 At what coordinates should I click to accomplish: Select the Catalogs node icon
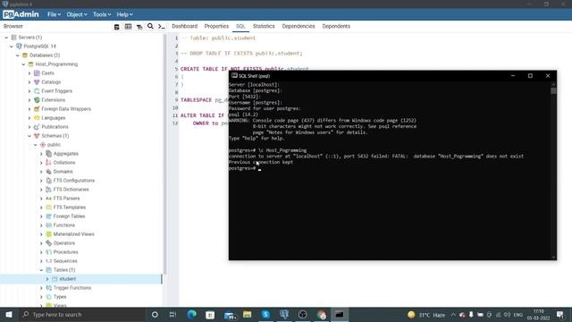point(37,82)
